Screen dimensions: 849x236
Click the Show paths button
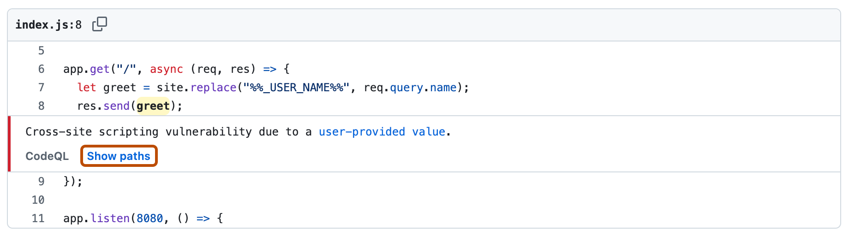tap(119, 156)
